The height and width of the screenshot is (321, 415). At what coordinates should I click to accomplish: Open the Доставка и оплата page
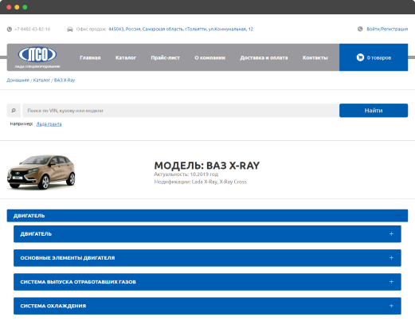[264, 57]
